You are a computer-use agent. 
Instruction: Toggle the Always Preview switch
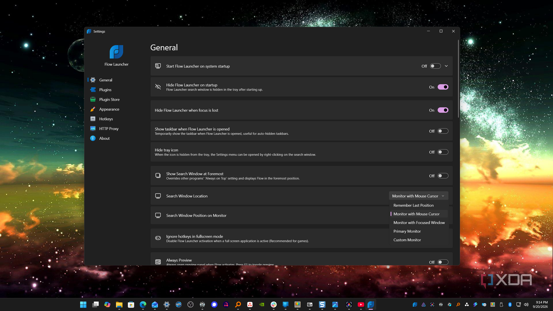pyautogui.click(x=443, y=262)
